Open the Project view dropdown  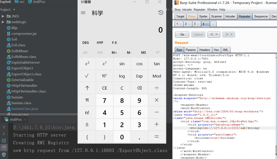coord(14,10)
